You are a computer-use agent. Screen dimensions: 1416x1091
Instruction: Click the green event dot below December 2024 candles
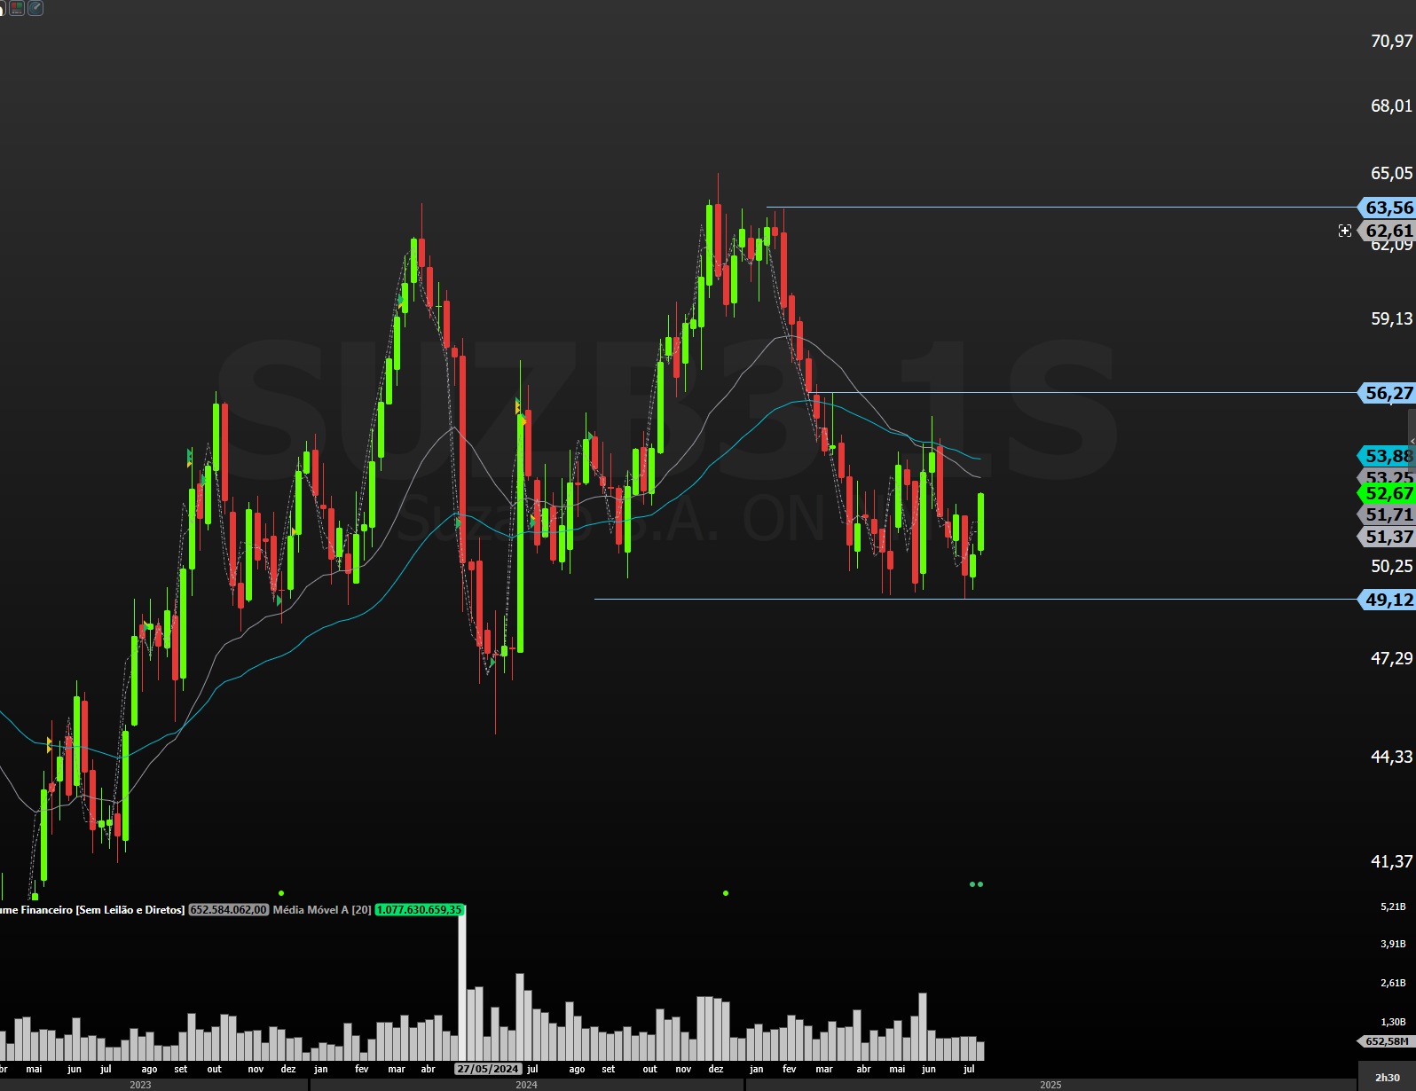tap(726, 893)
